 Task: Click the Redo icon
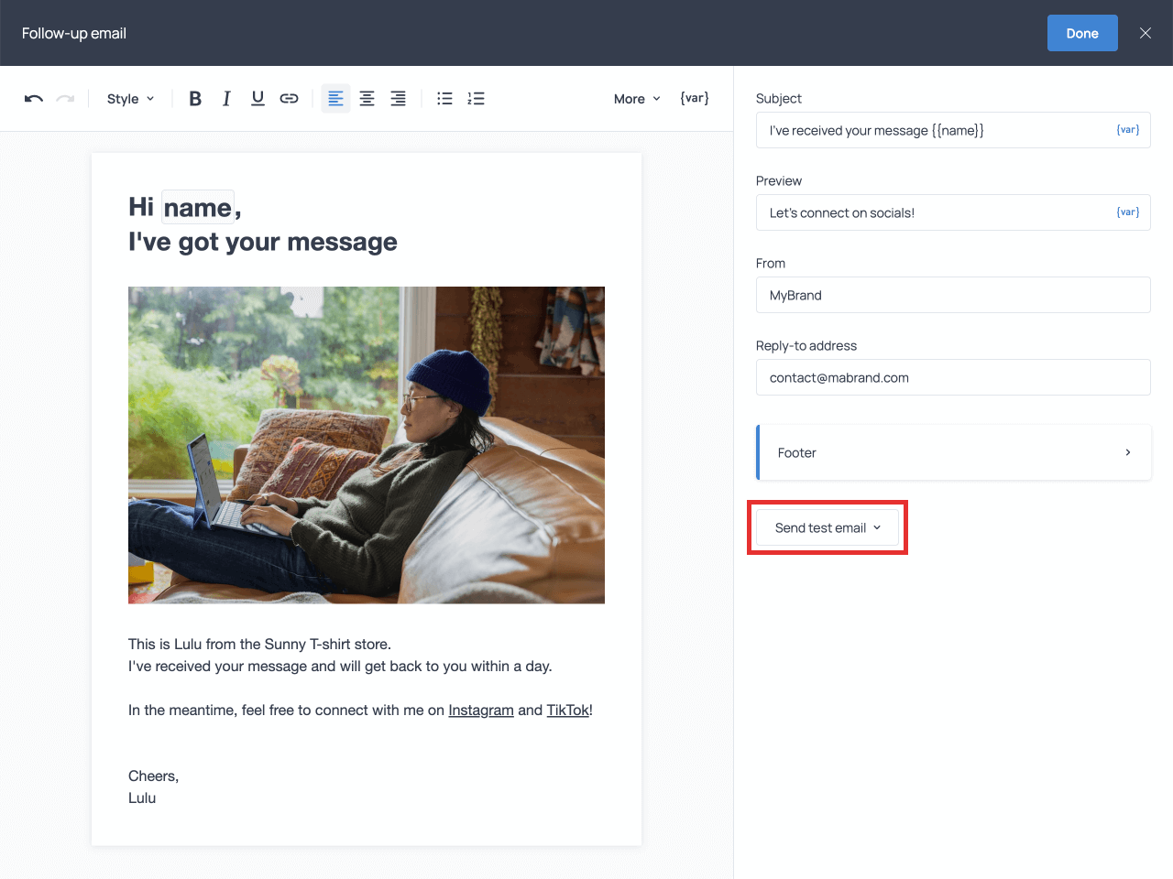coord(62,98)
